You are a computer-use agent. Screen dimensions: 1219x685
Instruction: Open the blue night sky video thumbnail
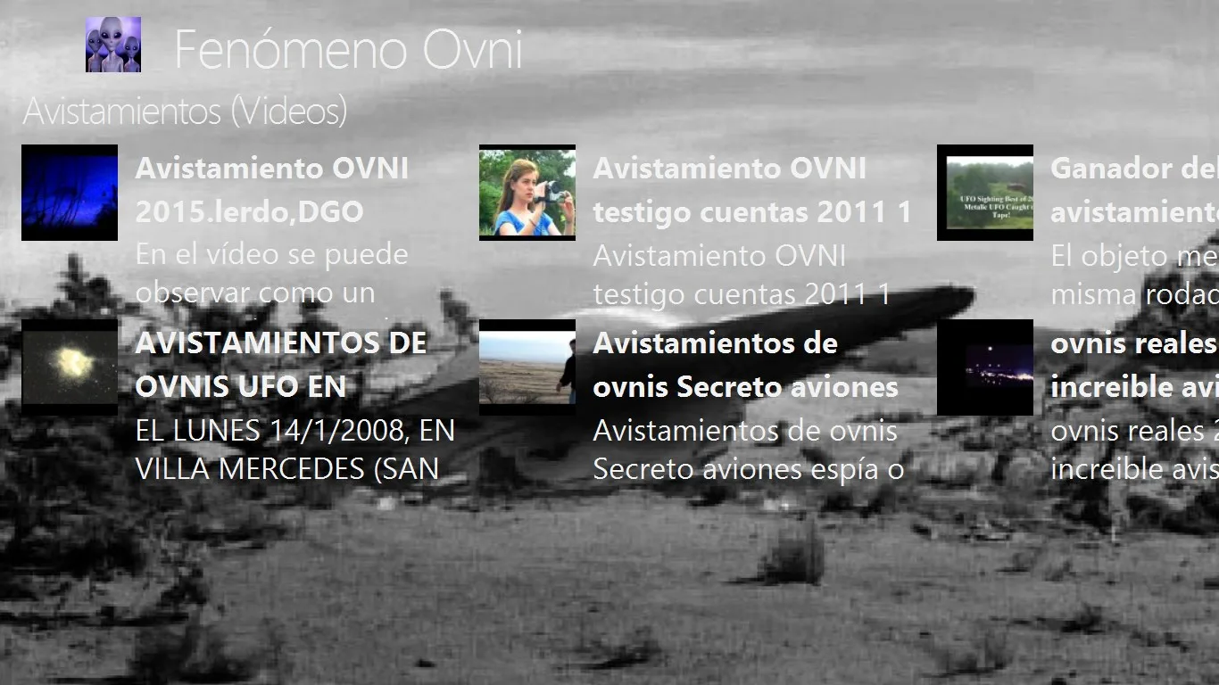coord(70,193)
